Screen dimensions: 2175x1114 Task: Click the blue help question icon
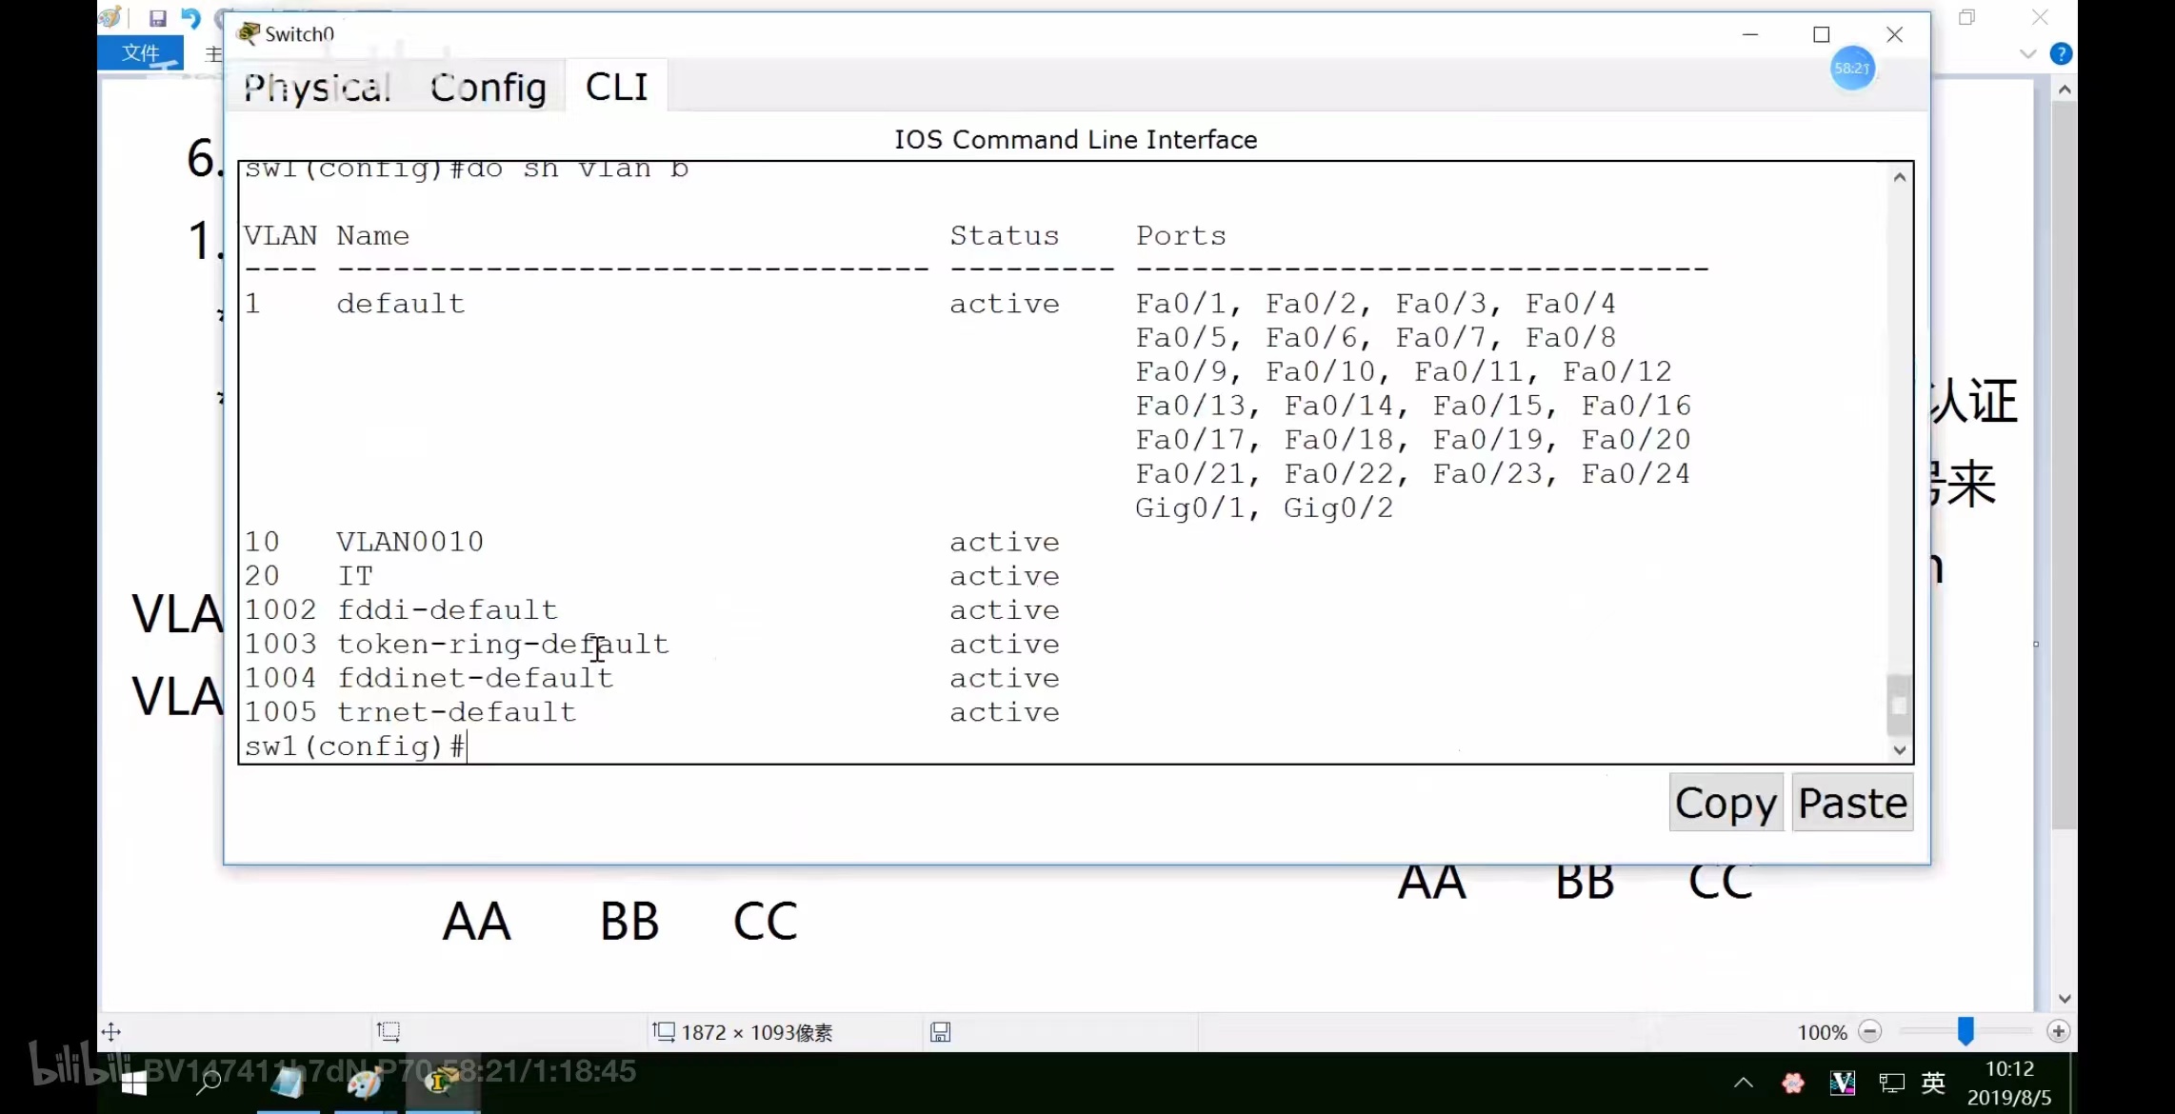pos(2060,54)
